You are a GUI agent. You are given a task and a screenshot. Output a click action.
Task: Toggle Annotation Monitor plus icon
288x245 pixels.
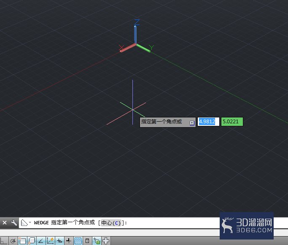106,241
